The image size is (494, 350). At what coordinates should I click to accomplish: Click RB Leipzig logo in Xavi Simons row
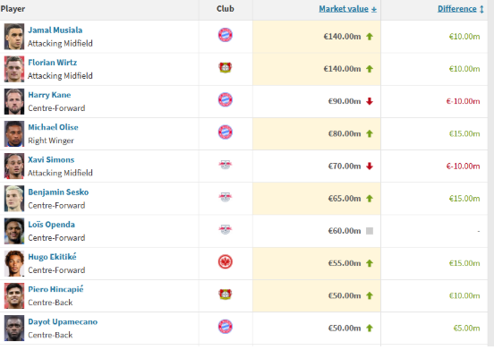(x=226, y=165)
